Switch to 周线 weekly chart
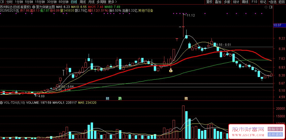Viewport: 286px width, 140px height. coord(83,2)
